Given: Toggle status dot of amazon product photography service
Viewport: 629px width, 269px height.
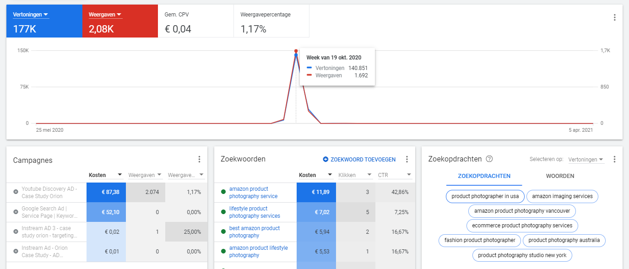Looking at the screenshot, I should (x=223, y=192).
